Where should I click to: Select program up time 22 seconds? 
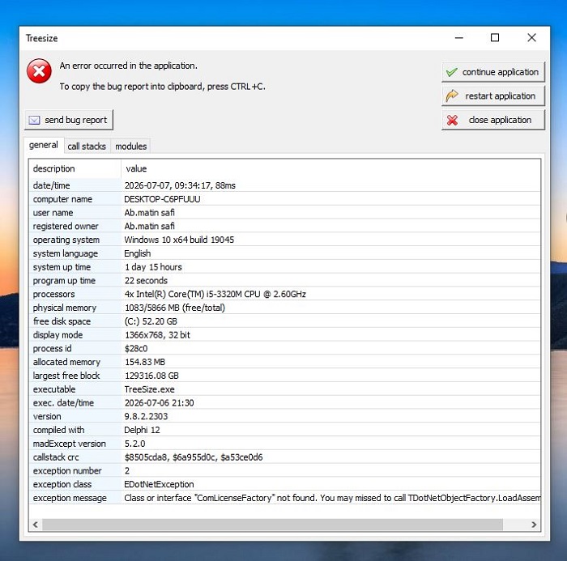146,280
